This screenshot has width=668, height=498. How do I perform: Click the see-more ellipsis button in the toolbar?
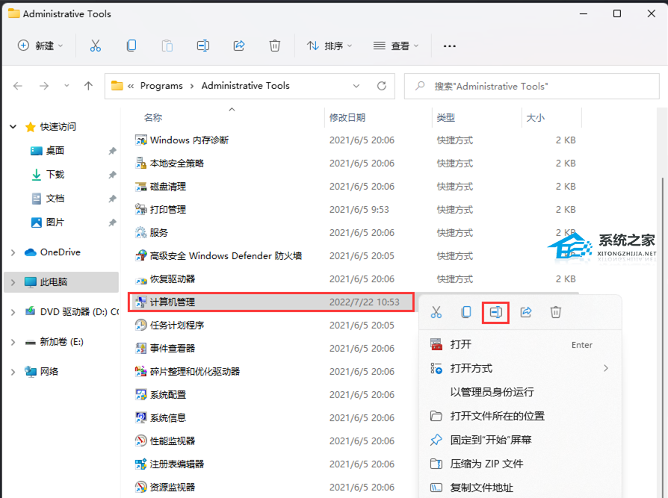point(449,46)
